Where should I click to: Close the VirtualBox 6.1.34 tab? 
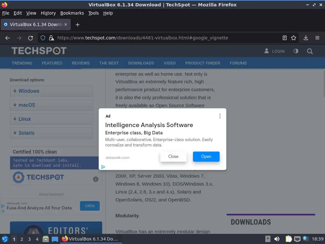click(x=66, y=24)
